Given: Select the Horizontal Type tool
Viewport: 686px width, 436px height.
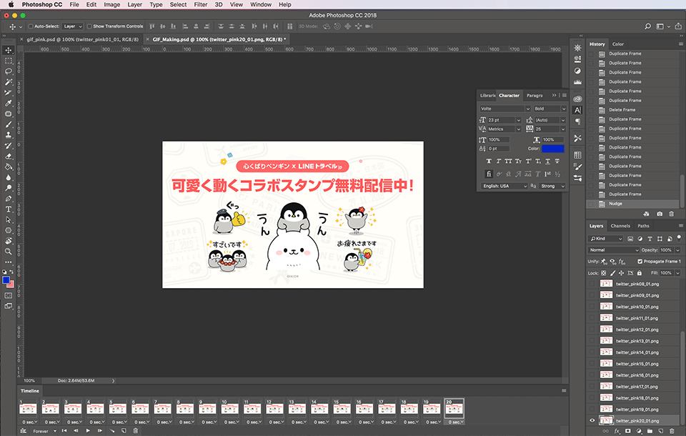Looking at the screenshot, I should pyautogui.click(x=9, y=209).
